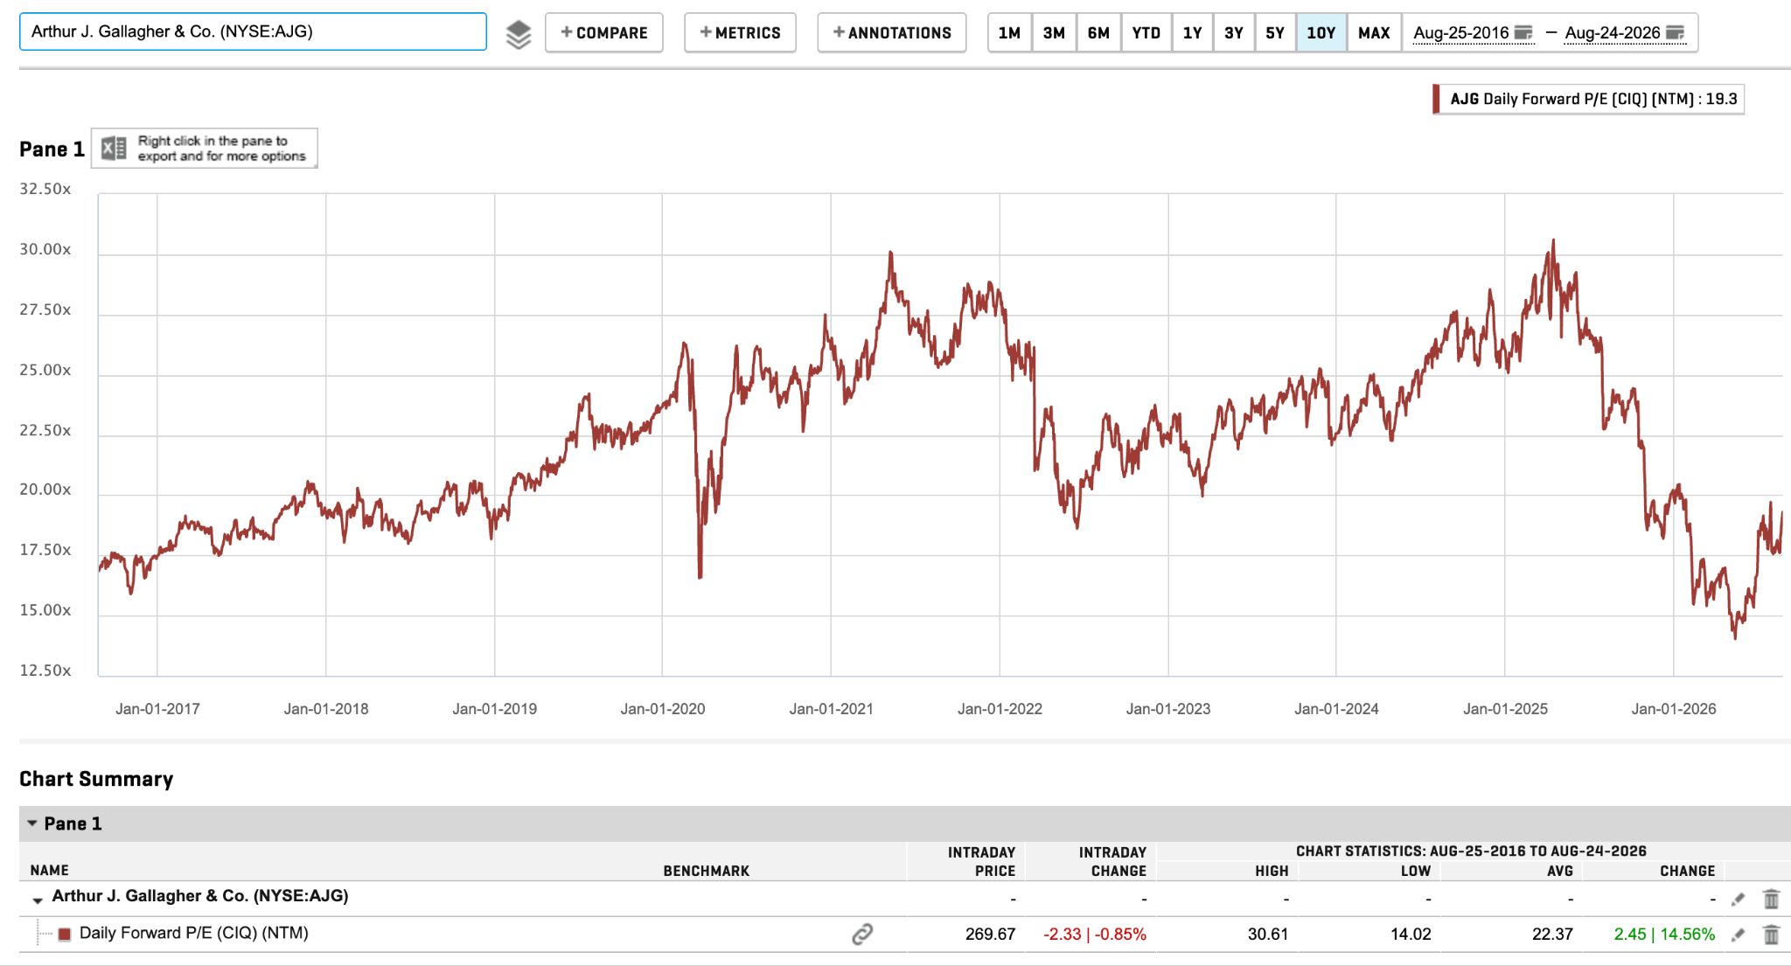Click the INTRADAY PRICE column header
The width and height of the screenshot is (1791, 966).
pos(982,861)
